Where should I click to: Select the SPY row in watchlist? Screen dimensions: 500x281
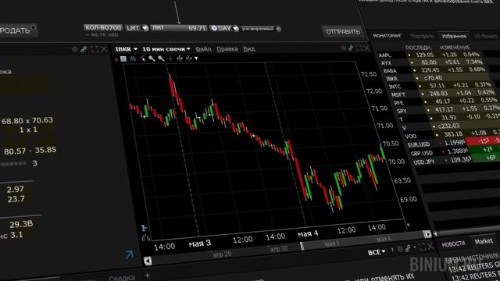[448, 110]
